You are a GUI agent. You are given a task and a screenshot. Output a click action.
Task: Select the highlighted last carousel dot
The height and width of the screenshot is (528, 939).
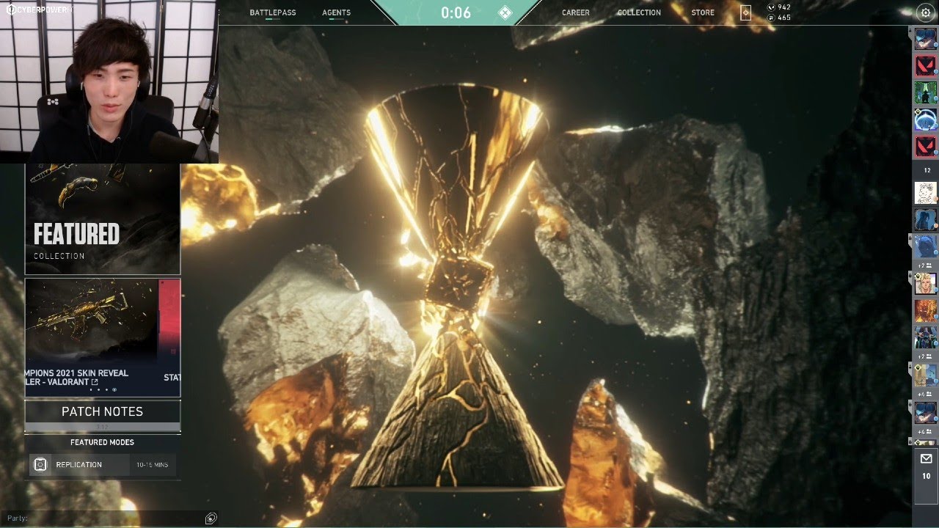tap(114, 390)
